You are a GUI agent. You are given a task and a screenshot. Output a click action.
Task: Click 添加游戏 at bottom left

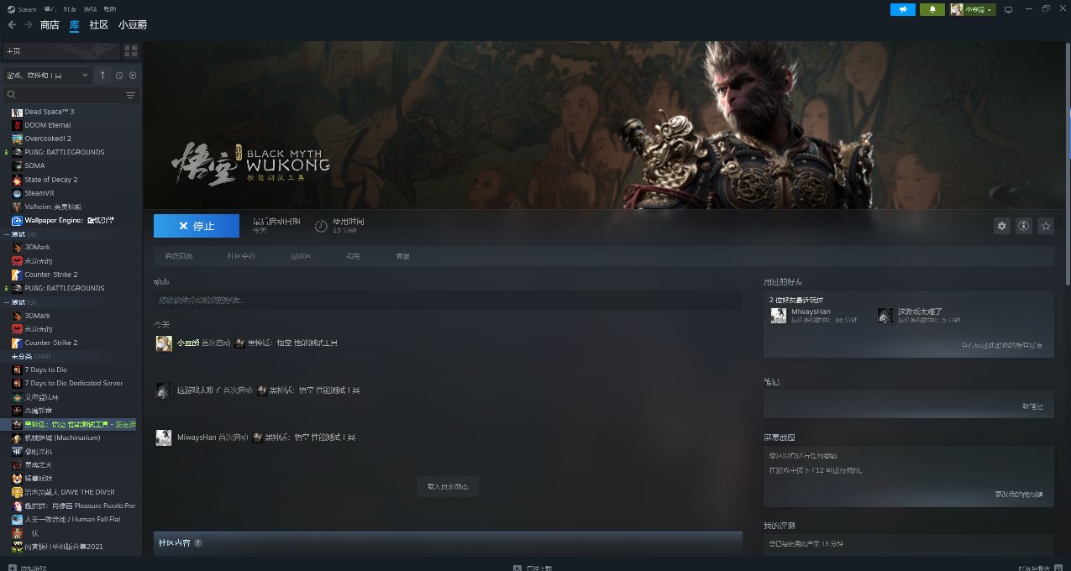(27, 568)
